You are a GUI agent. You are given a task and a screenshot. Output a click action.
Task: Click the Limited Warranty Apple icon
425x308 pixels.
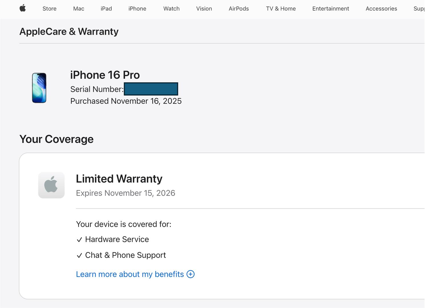(x=51, y=185)
